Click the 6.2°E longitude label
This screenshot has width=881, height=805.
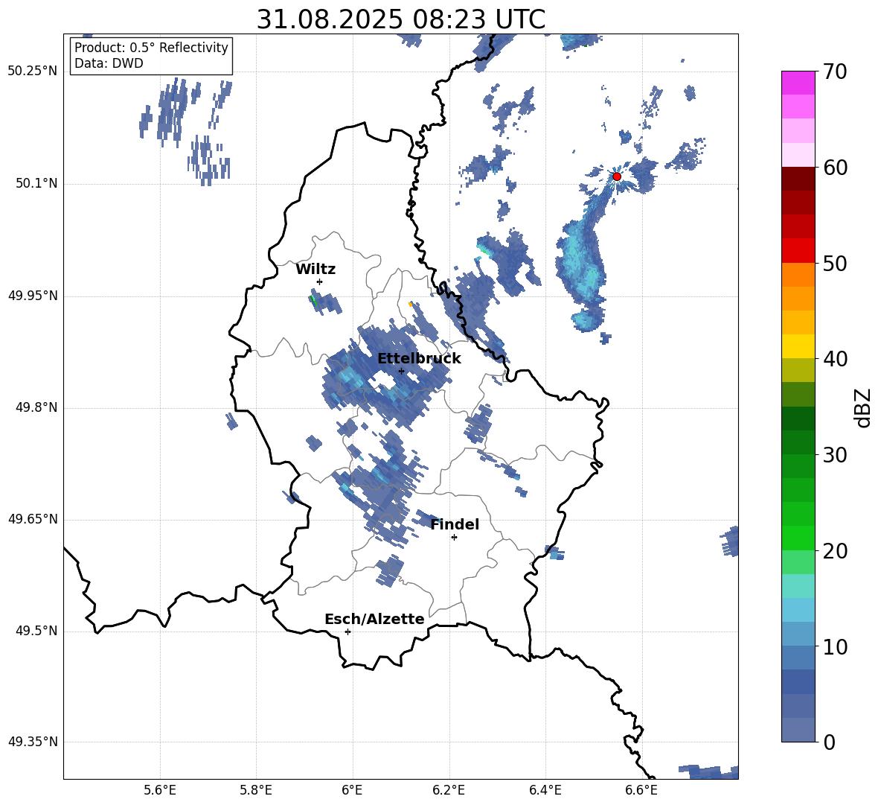449,790
